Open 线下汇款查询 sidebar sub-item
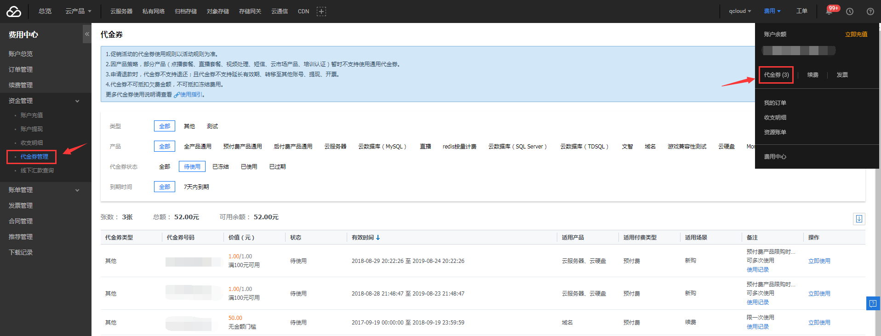Screen dimensions: 881x336 click(37, 171)
